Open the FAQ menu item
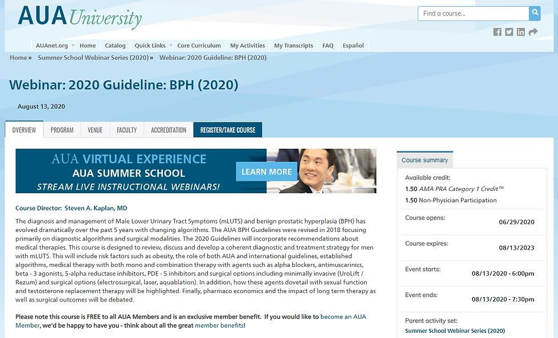The width and height of the screenshot is (558, 338). (328, 46)
